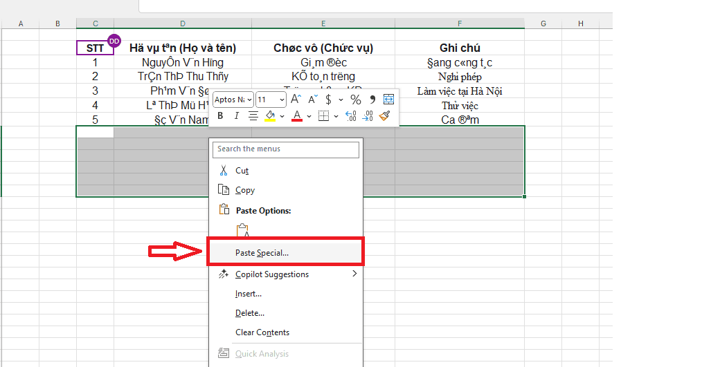
Task: Open the Aptos font name dropdown
Action: coord(233,100)
